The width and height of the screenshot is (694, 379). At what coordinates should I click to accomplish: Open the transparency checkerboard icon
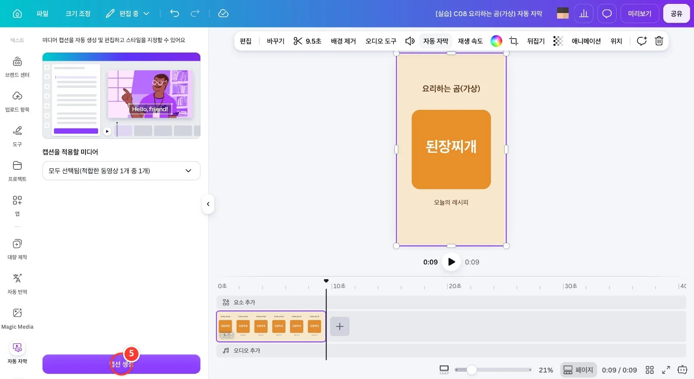tap(558, 41)
